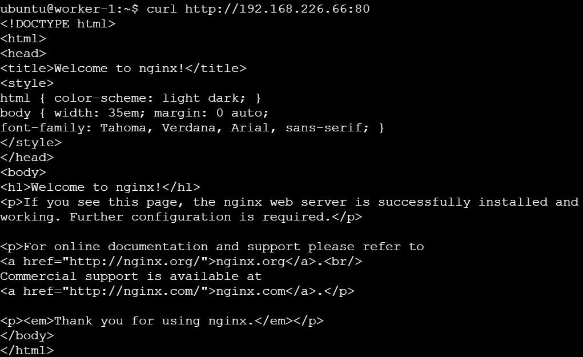This screenshot has width=583, height=357.
Task: Click the words successfully installed
Action: click(463, 202)
